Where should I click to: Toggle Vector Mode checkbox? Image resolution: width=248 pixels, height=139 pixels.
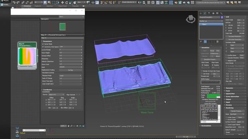click(x=43, y=44)
